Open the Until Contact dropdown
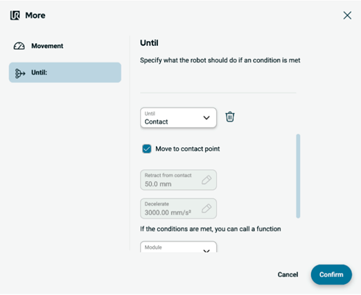 pyautogui.click(x=178, y=117)
